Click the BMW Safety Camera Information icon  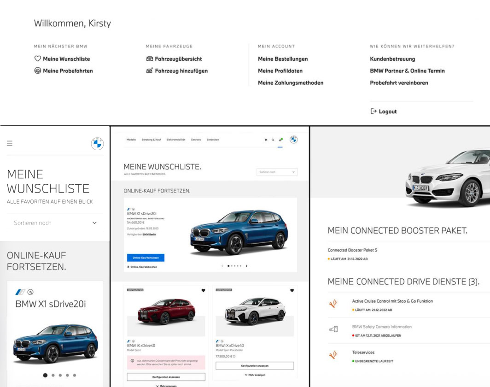point(333,329)
